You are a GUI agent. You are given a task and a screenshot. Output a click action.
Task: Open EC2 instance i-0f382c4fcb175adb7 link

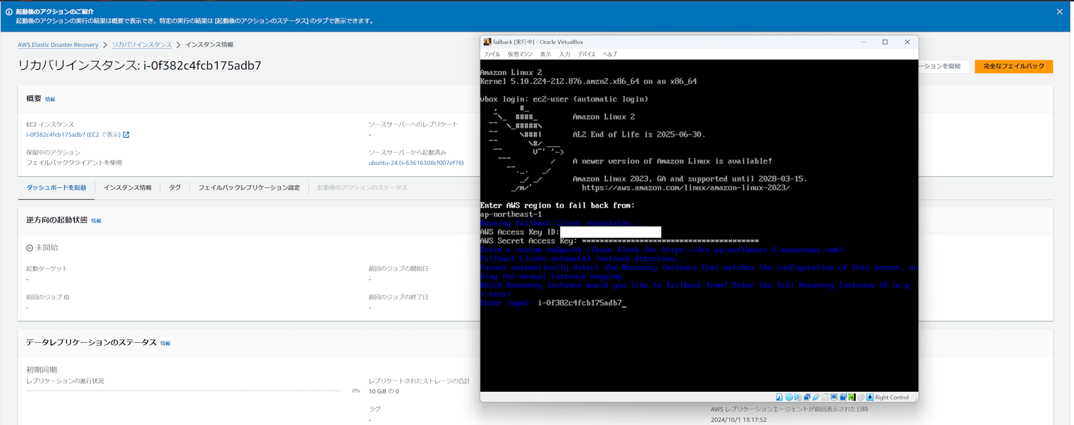[x=73, y=135]
